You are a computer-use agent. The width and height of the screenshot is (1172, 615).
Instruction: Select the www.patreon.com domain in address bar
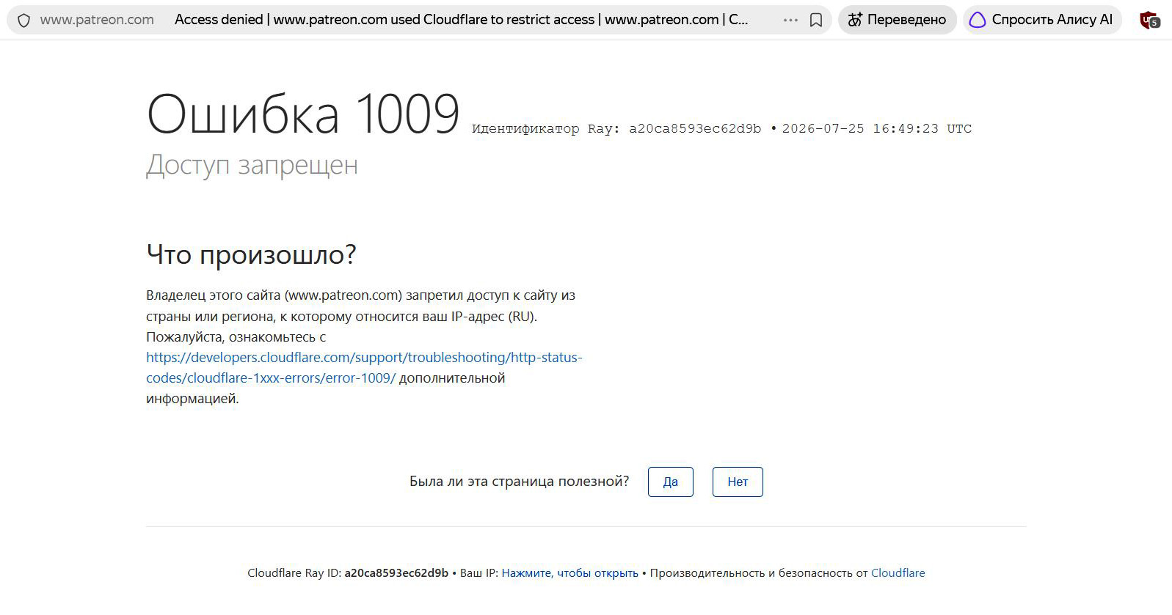[97, 20]
